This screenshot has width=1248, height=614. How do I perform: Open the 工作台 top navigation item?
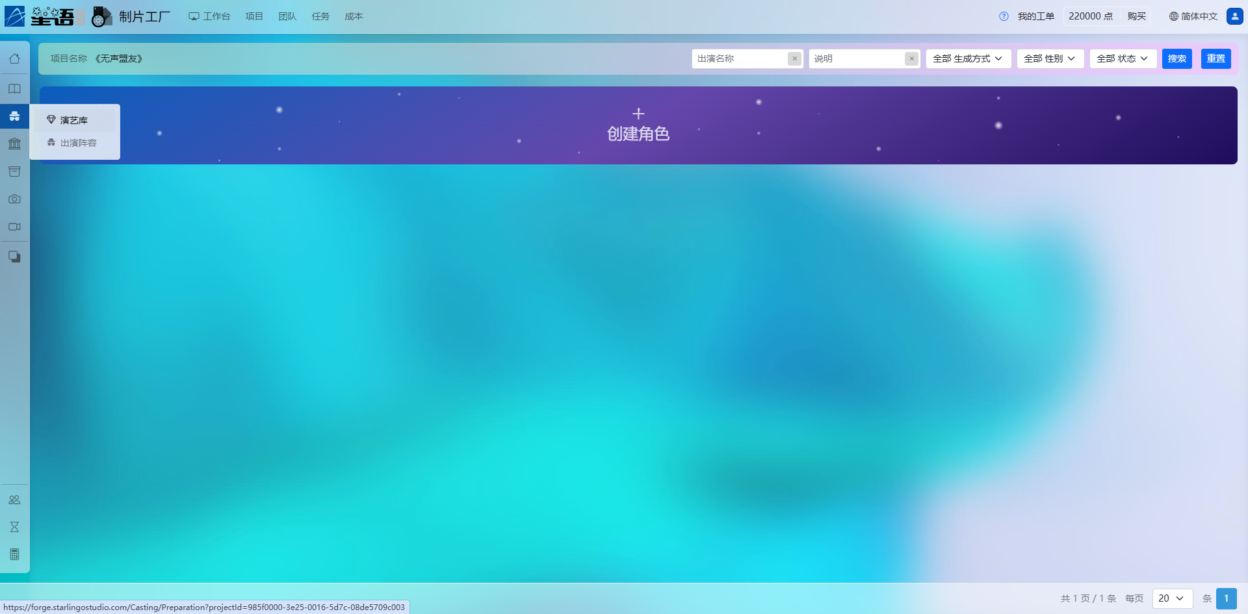209,16
